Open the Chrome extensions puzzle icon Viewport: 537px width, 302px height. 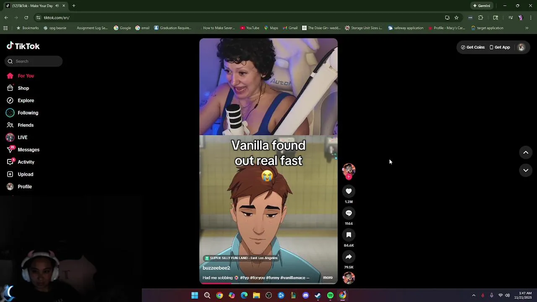tap(481, 18)
